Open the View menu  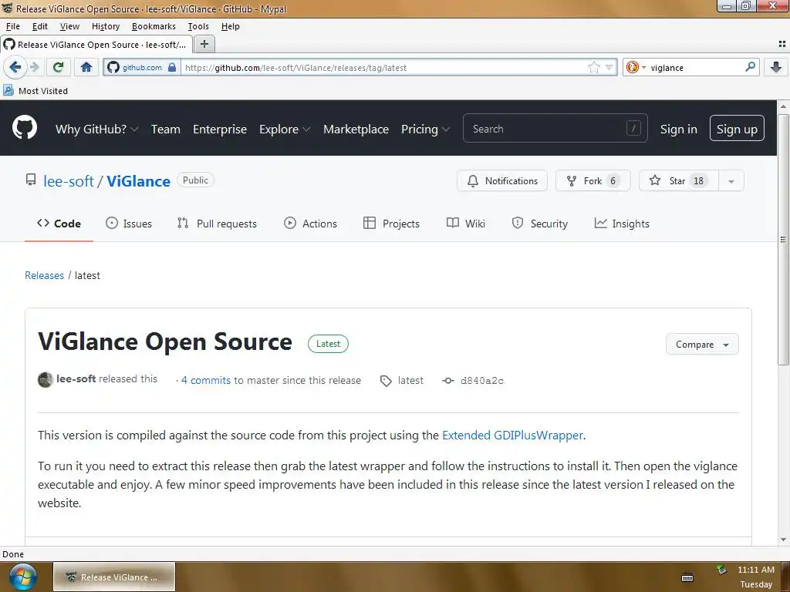(x=69, y=26)
